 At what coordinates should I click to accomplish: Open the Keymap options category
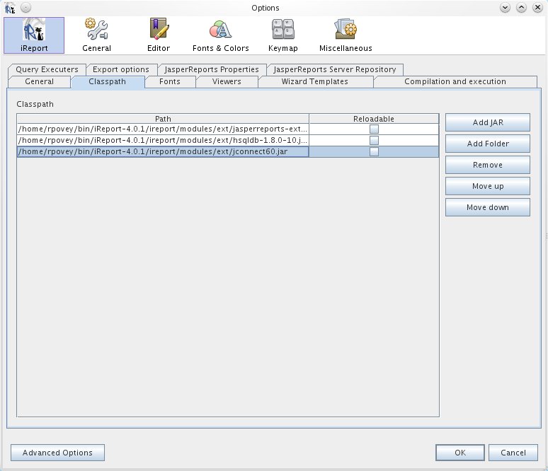point(283,35)
